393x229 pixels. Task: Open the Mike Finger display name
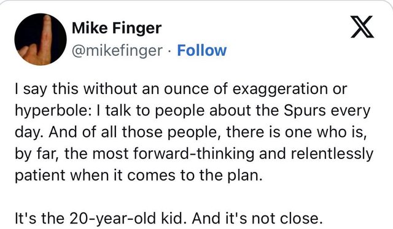pos(117,28)
